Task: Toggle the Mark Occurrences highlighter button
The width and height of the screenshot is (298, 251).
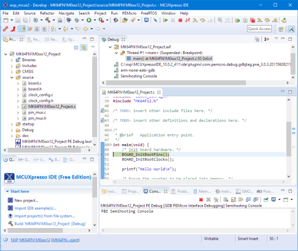Action: [22, 29]
